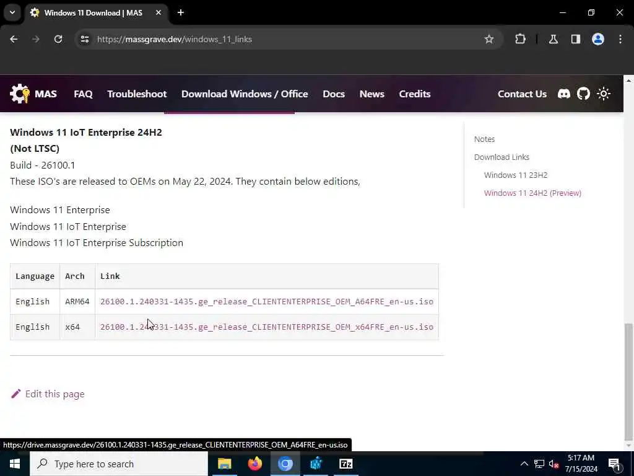Show hidden system tray icons
Viewport: 634px width, 476px height.
pyautogui.click(x=524, y=464)
